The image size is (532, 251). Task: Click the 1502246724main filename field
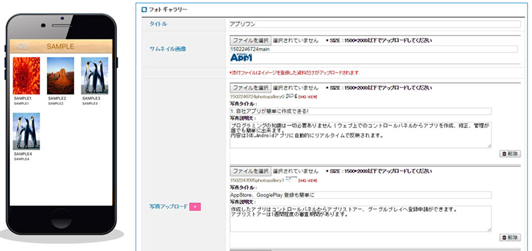(x=374, y=49)
